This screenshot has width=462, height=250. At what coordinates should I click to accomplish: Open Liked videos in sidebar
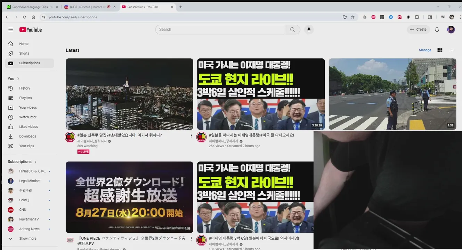30,127
